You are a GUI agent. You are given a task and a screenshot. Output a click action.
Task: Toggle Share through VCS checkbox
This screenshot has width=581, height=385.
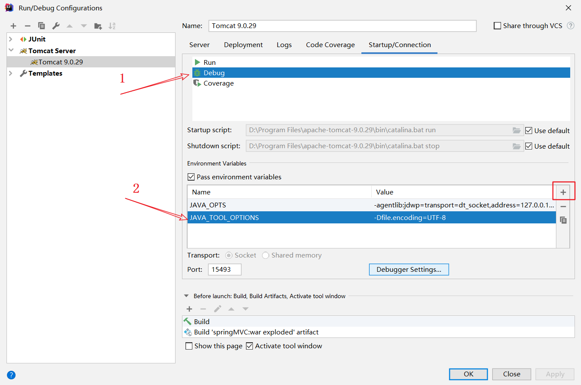pyautogui.click(x=497, y=26)
